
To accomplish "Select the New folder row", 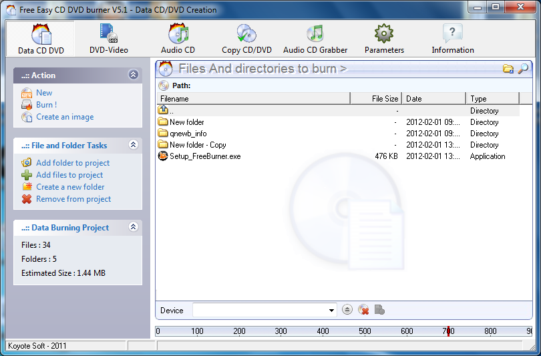I will 338,122.
